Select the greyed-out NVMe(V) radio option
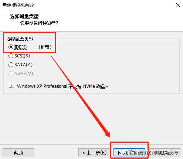The image size is (183, 159). click(x=11, y=74)
